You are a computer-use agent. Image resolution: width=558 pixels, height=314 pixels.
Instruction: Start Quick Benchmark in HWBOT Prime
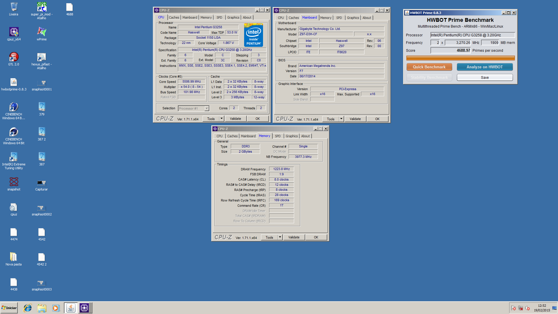click(429, 67)
